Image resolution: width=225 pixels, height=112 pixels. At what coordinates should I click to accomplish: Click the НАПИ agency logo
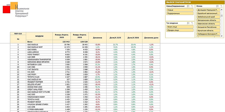(16, 9)
